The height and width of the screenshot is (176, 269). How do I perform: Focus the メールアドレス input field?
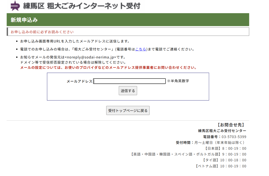click(x=129, y=81)
